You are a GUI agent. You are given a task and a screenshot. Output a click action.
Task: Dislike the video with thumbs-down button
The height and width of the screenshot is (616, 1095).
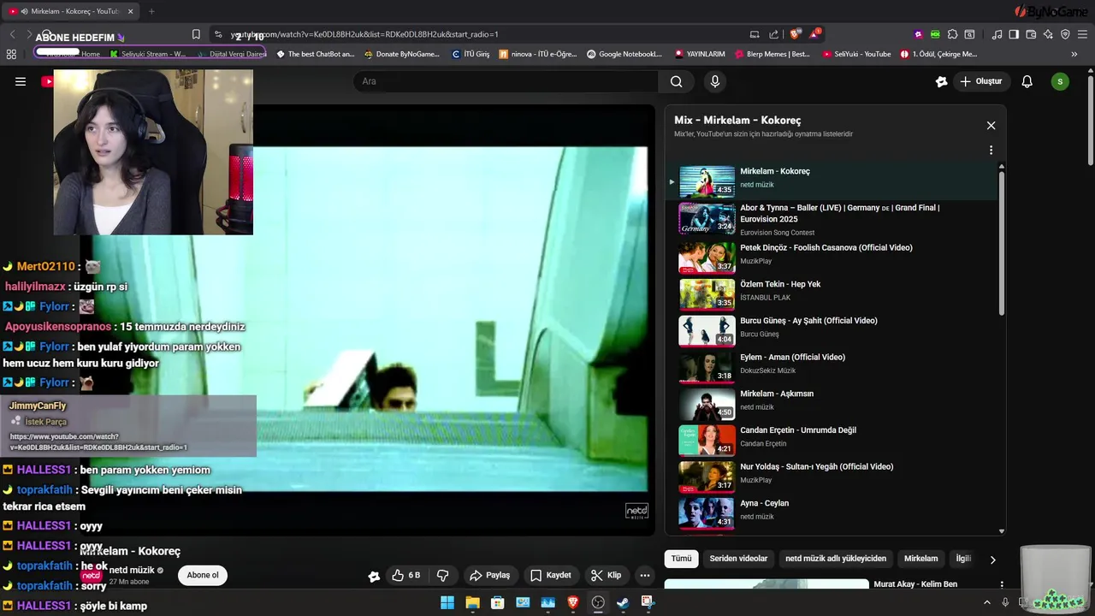click(x=442, y=575)
